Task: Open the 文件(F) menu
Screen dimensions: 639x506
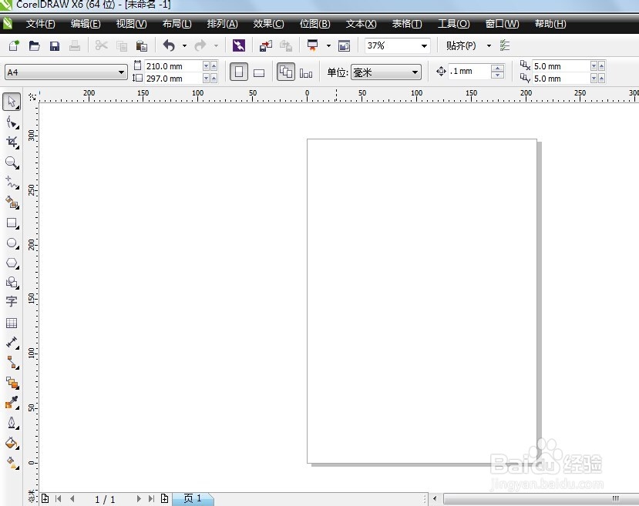Action: click(x=40, y=24)
